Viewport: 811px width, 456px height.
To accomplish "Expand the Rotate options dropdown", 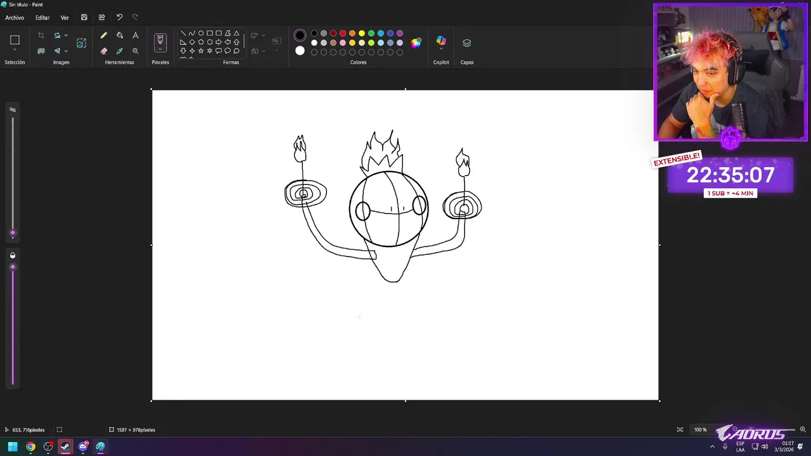I will click(66, 35).
